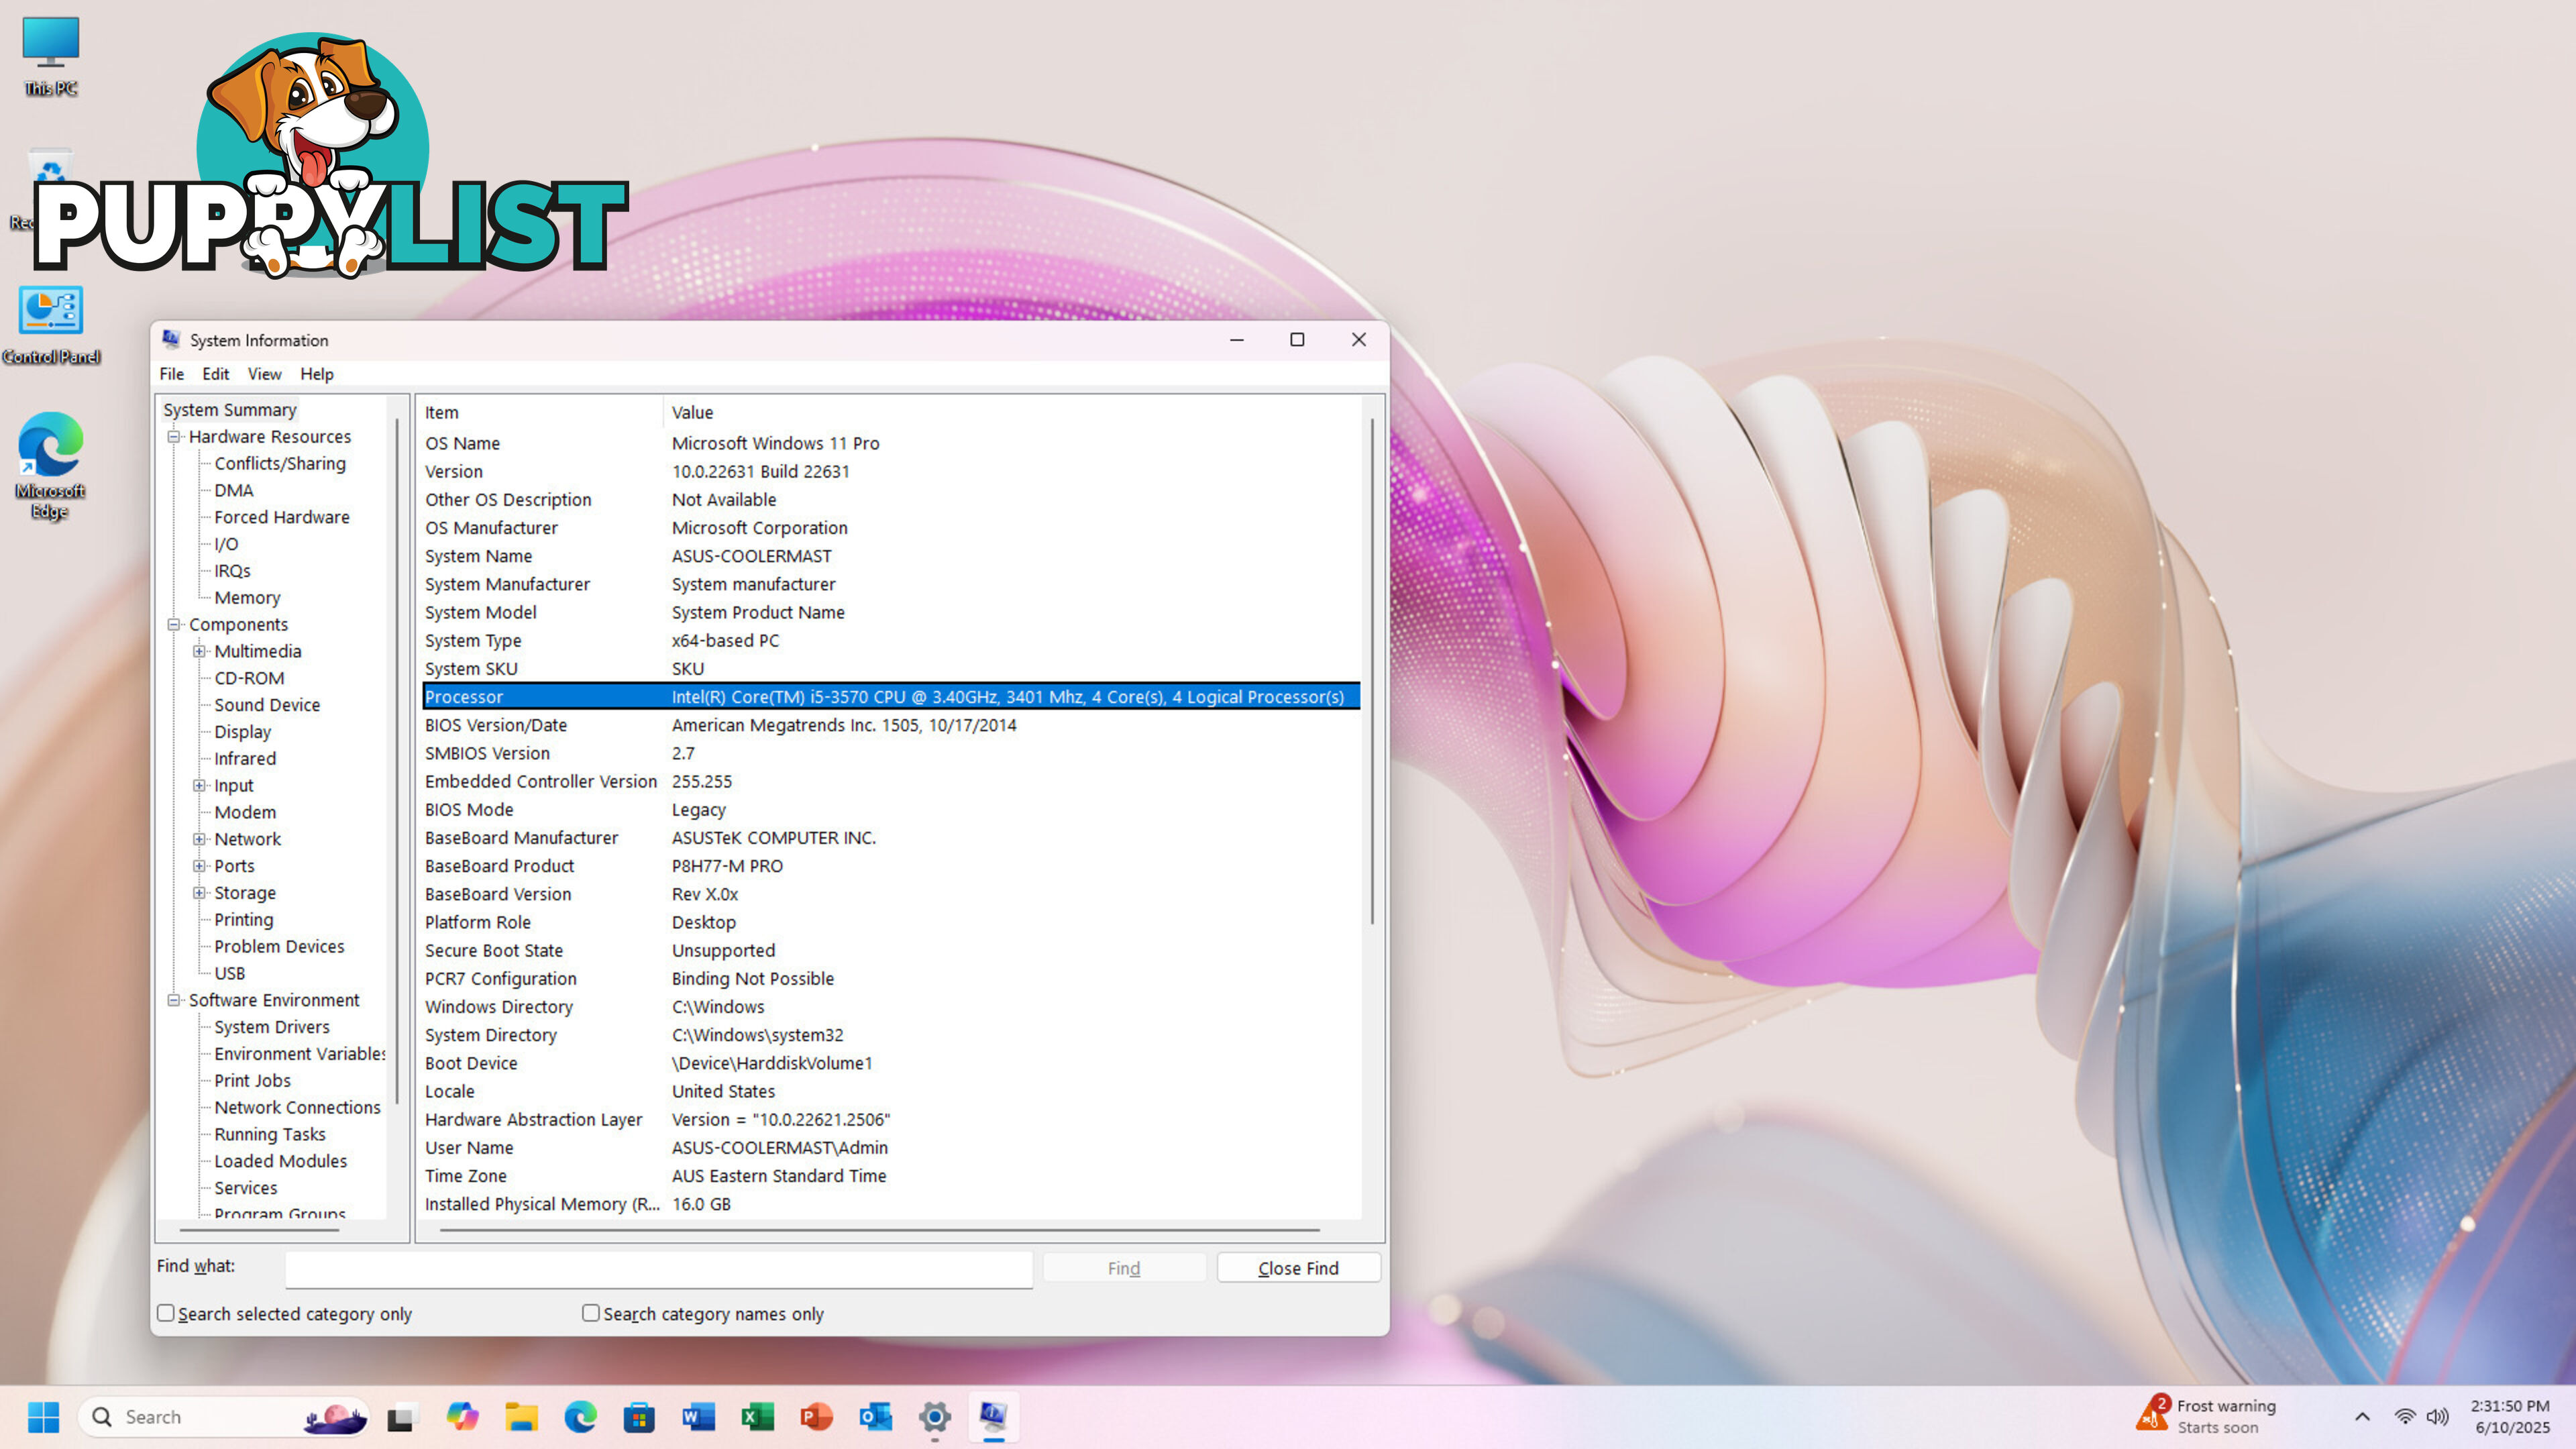This screenshot has height=1449, width=2576.
Task: Expand the Storage tree node
Action: click(199, 893)
